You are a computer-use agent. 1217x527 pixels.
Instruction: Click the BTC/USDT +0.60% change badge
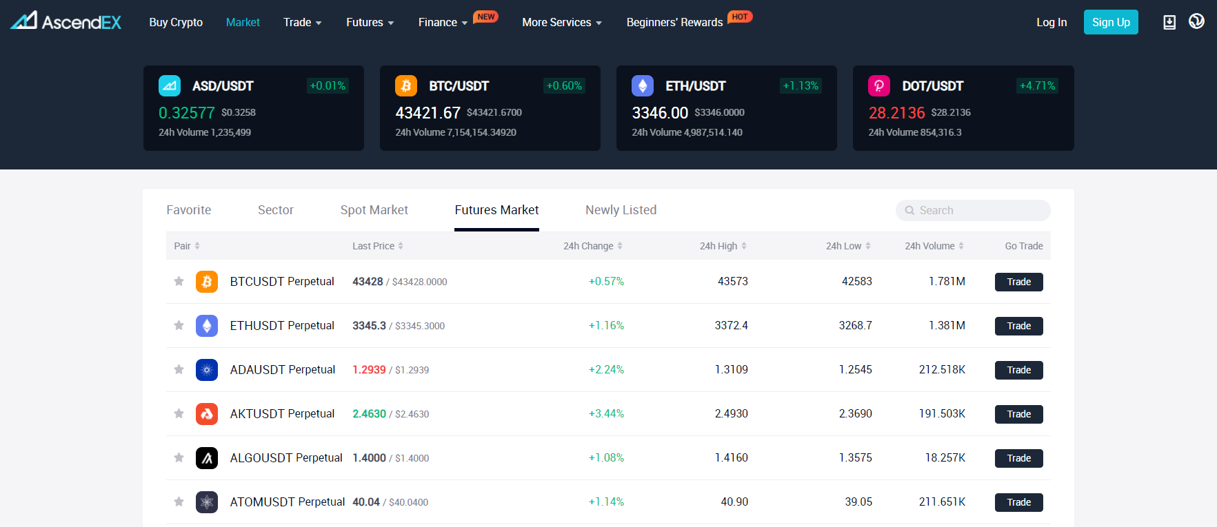tap(564, 86)
